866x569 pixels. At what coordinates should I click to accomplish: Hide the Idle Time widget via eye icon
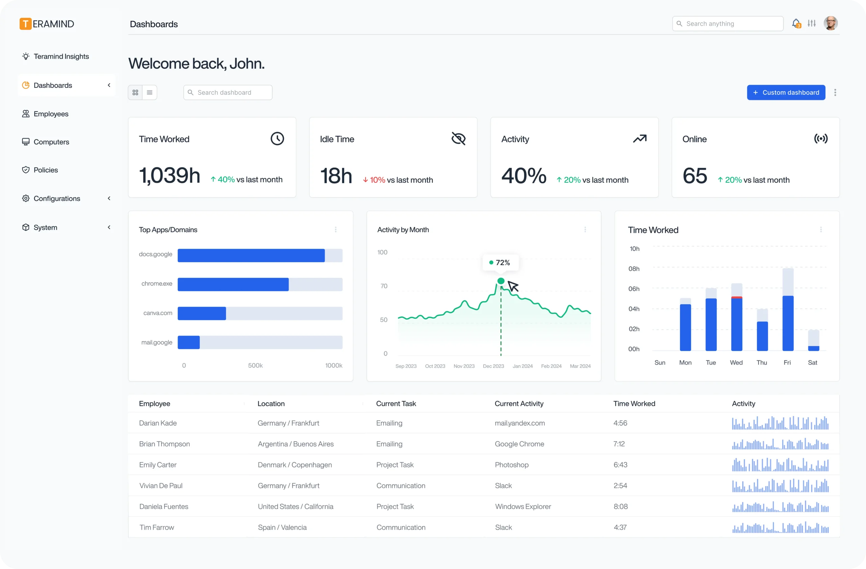[x=458, y=138]
